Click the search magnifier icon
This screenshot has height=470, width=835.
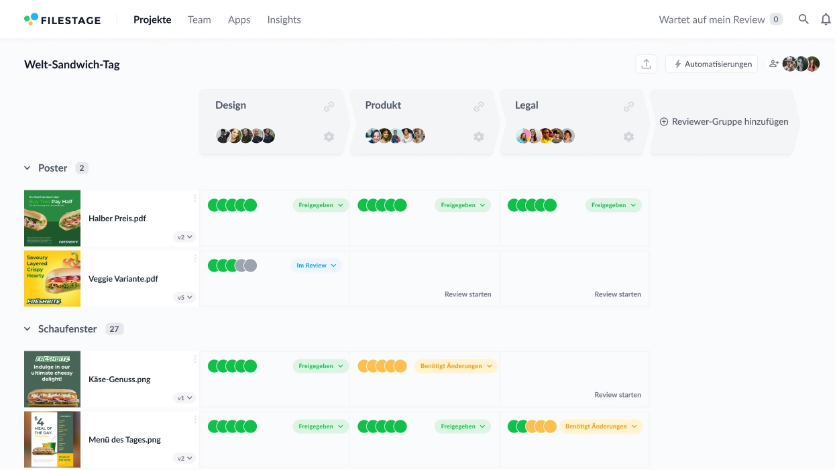coord(803,19)
